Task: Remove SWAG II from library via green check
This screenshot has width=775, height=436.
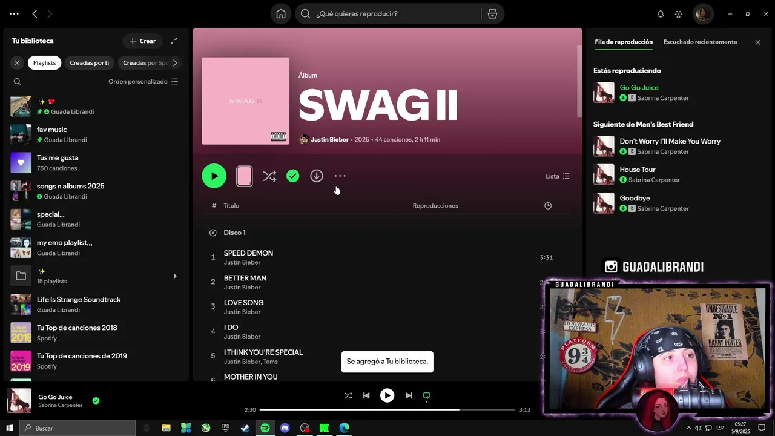Action: tap(293, 176)
